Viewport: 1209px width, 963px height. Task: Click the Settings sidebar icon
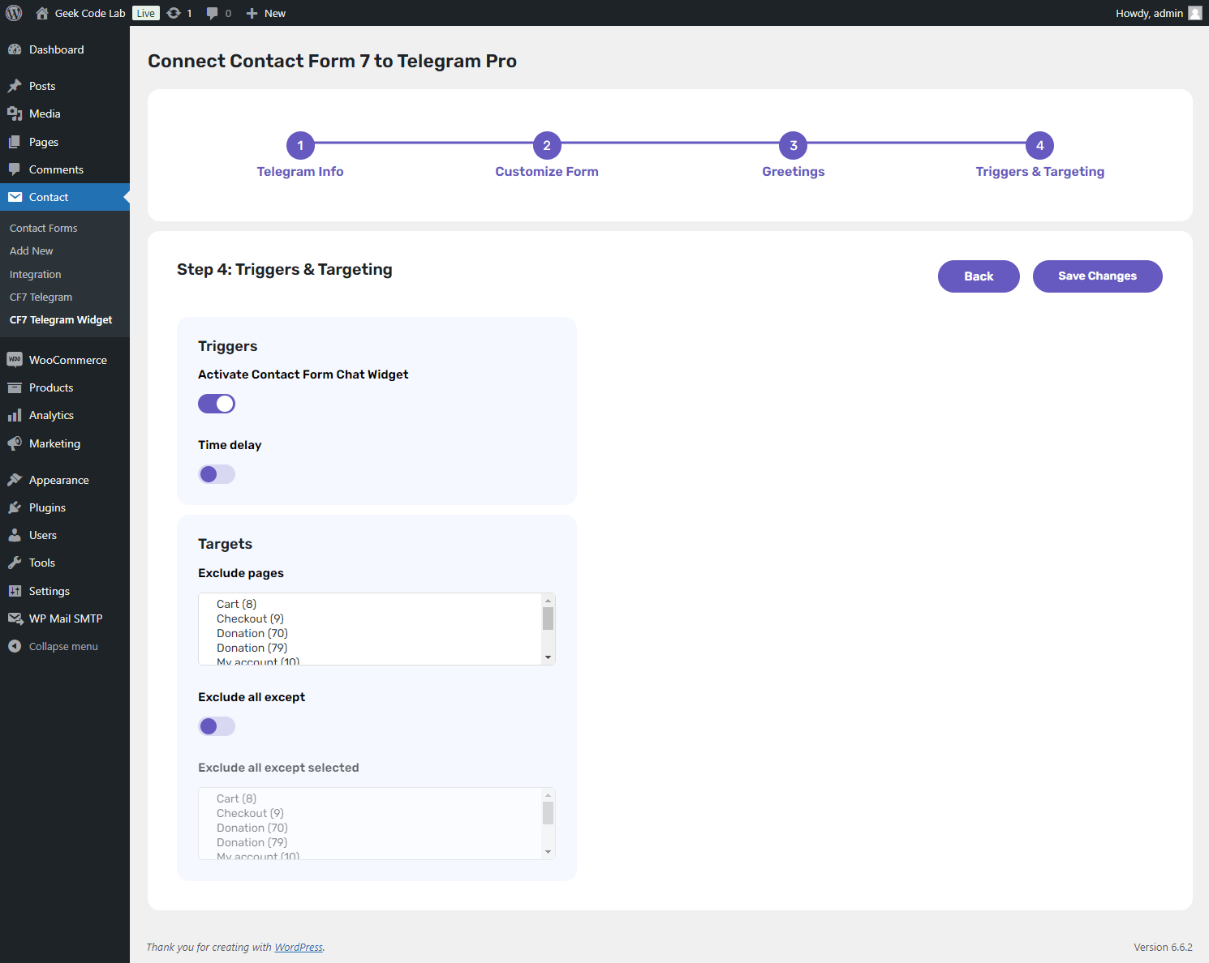(15, 591)
